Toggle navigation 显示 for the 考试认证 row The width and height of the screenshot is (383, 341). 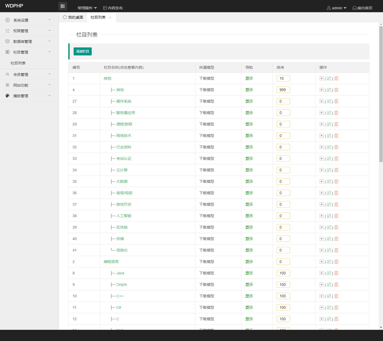pyautogui.click(x=249, y=159)
